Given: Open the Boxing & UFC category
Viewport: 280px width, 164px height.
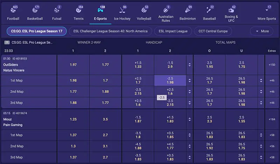Looking at the screenshot, I should (x=231, y=13).
